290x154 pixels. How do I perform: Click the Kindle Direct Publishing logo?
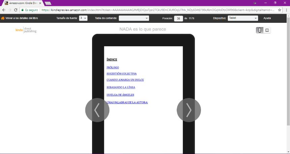click(x=26, y=30)
